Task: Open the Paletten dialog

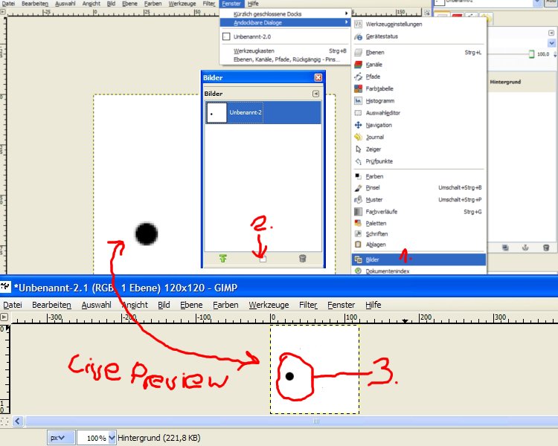Action: 419,223
